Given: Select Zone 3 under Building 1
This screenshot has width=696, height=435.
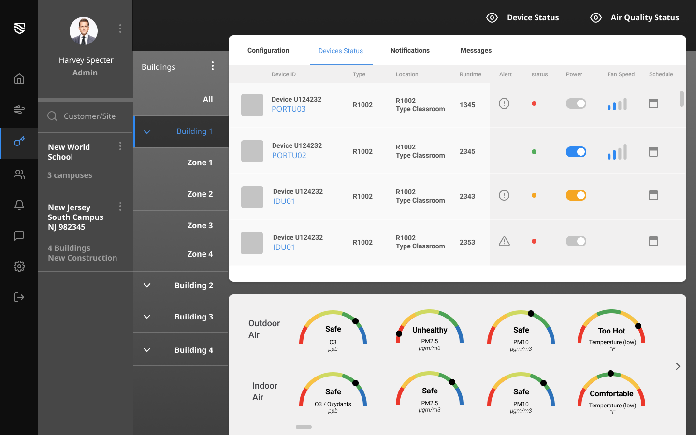Looking at the screenshot, I should tap(200, 225).
